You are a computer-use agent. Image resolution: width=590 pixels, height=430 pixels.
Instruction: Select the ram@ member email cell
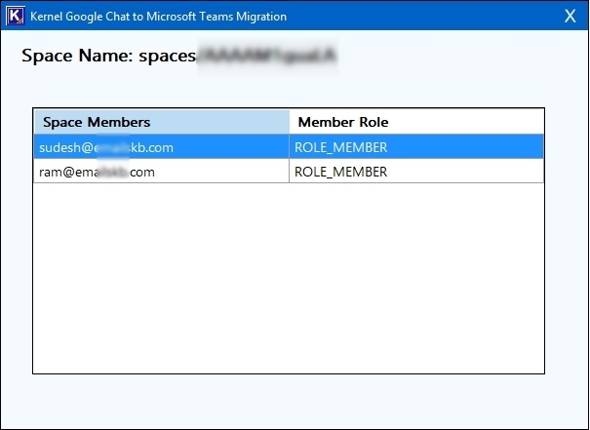click(162, 172)
